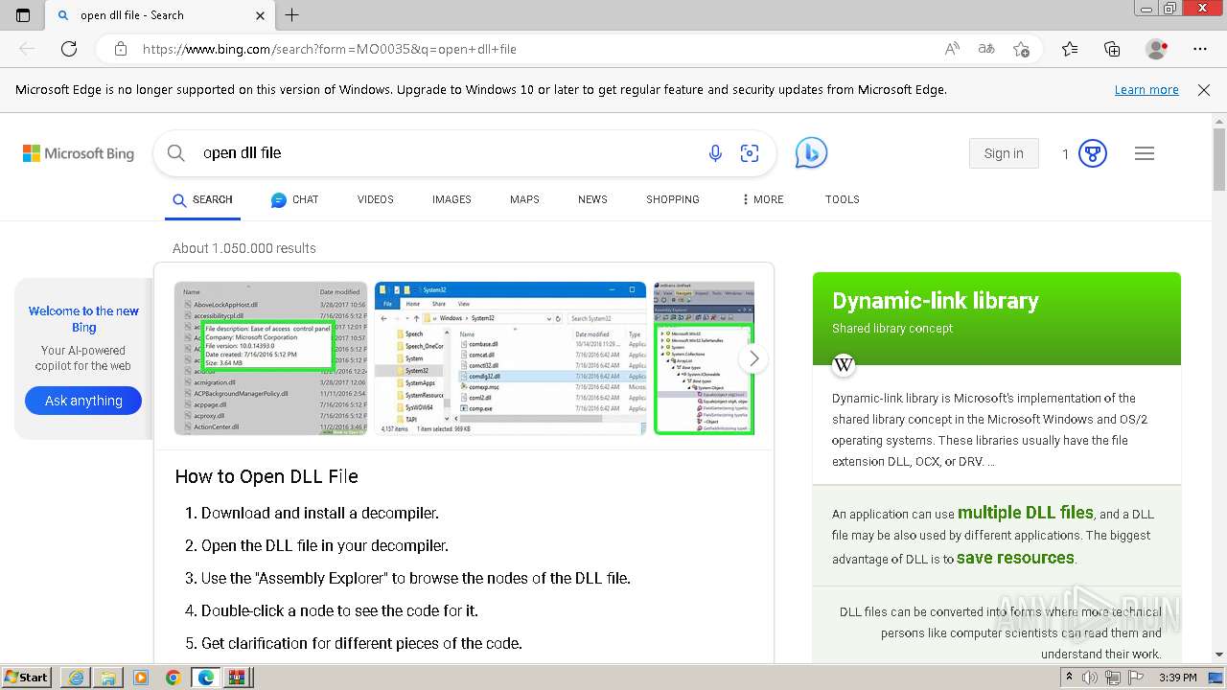Open File Explorer from taskbar
This screenshot has height=690, width=1227.
108,678
